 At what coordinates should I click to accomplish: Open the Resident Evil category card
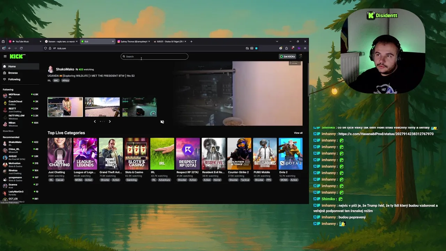214,154
